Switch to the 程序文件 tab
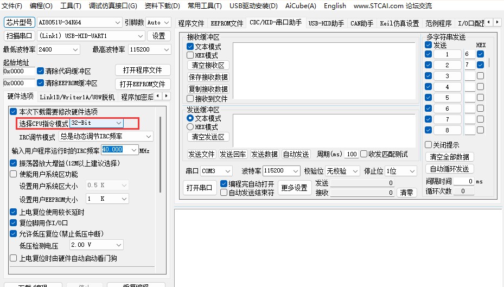504x287 pixels. (191, 23)
